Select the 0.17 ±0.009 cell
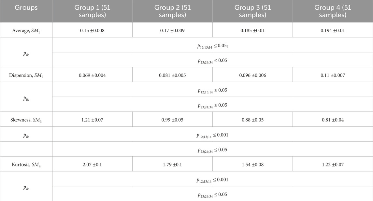Screen dimensions: 373x201 tap(172, 31)
